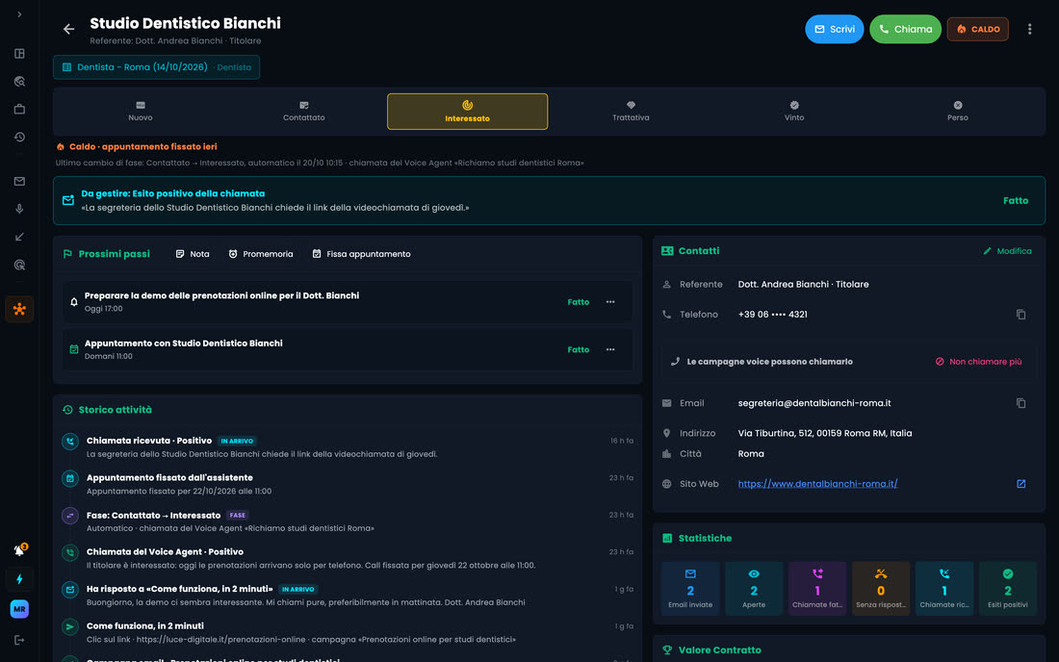The width and height of the screenshot is (1059, 662).
Task: Open the briefcase icon in the sidebar
Action: pos(19,109)
